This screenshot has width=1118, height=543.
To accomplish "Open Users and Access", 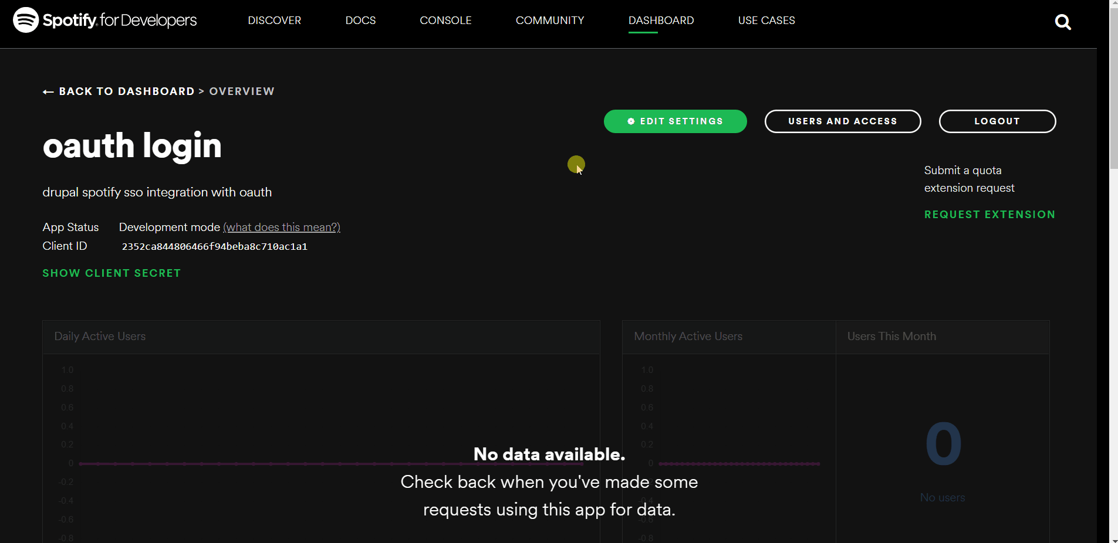I will click(843, 121).
